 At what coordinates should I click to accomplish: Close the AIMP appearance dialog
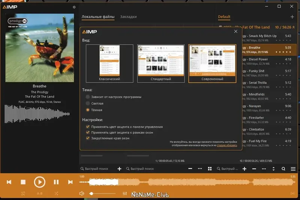(236, 31)
